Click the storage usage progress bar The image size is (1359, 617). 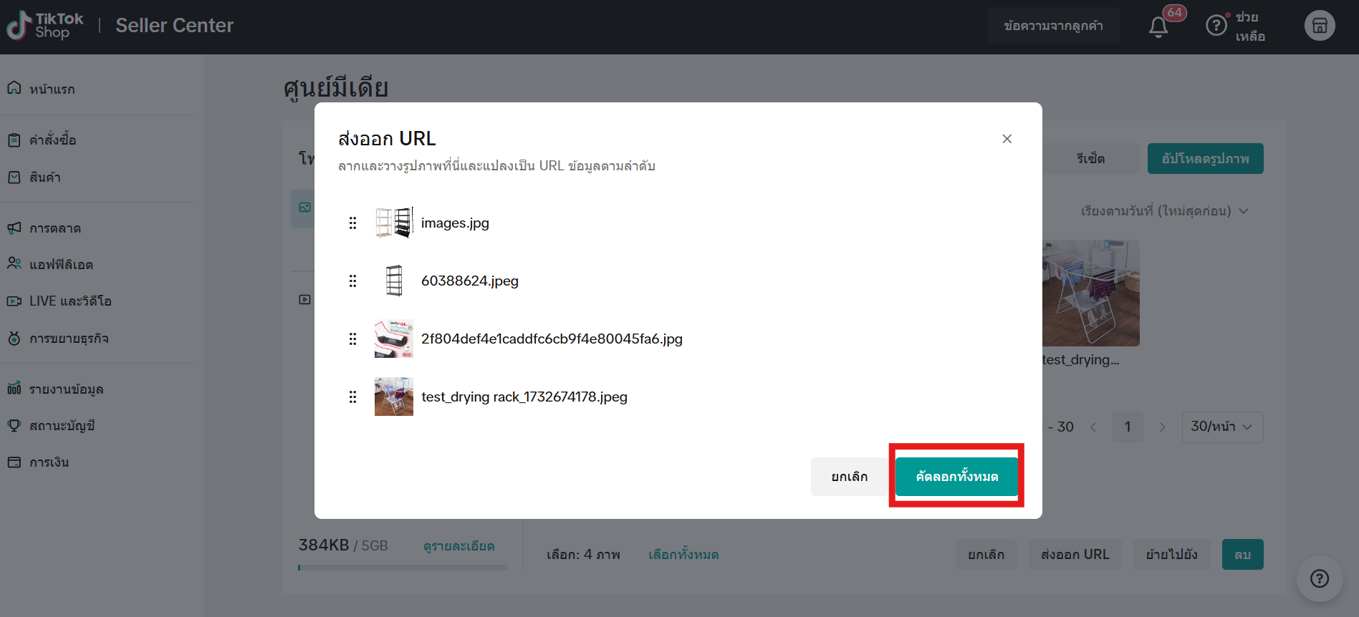point(403,568)
